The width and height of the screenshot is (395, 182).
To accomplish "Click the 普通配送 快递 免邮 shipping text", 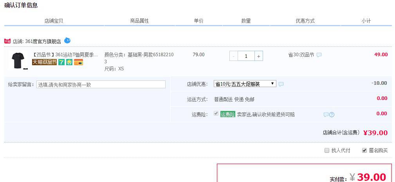I will pos(234,100).
